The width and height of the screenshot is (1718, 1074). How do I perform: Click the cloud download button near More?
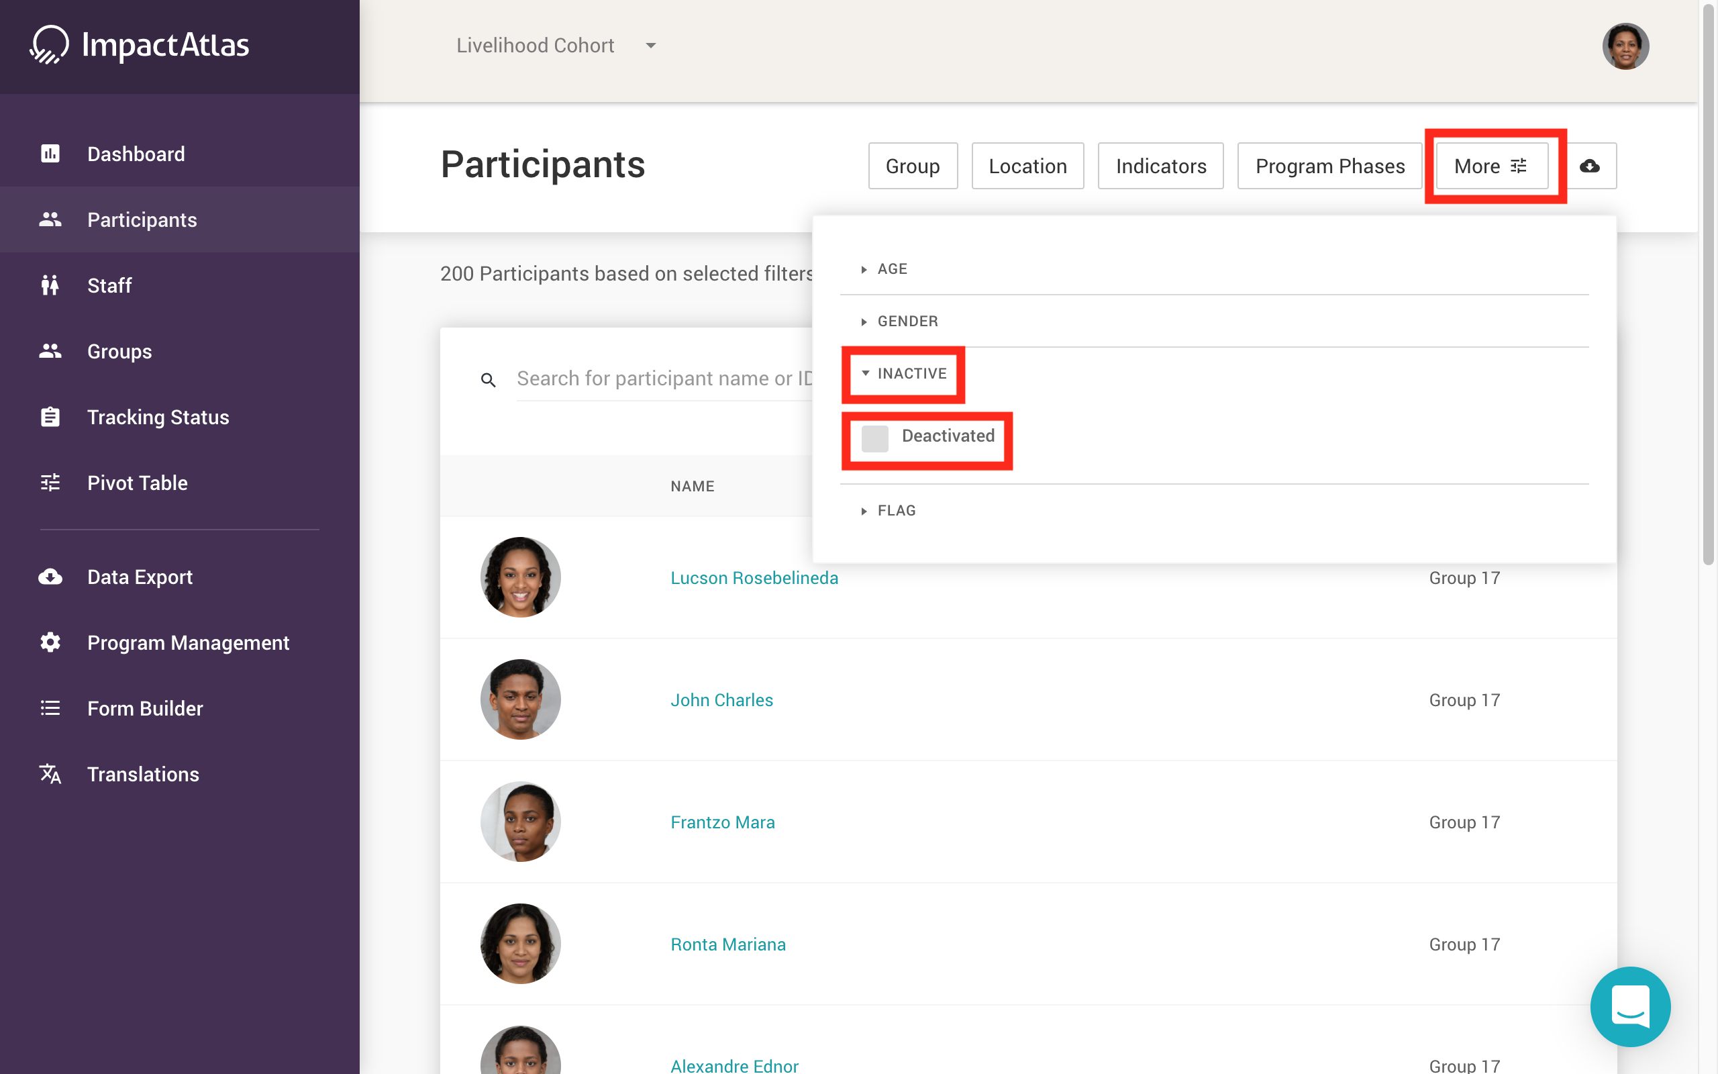1590,166
